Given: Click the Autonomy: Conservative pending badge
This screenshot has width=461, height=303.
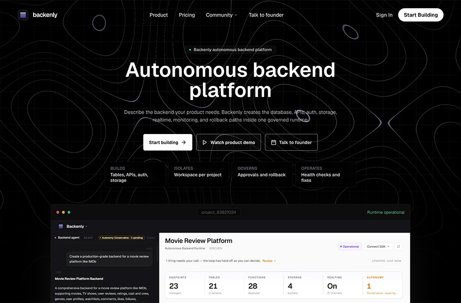Looking at the screenshot, I should click(x=122, y=238).
